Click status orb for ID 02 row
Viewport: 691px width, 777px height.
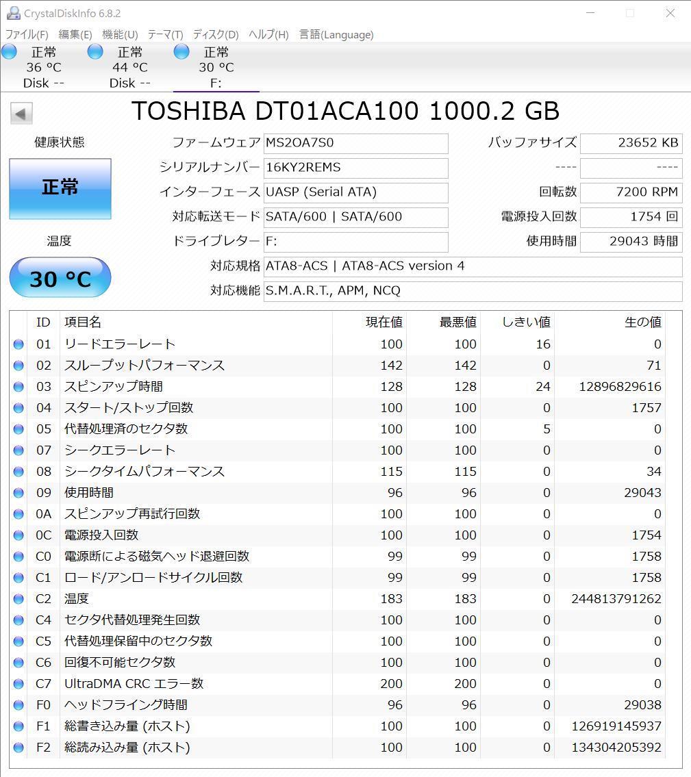click(19, 366)
